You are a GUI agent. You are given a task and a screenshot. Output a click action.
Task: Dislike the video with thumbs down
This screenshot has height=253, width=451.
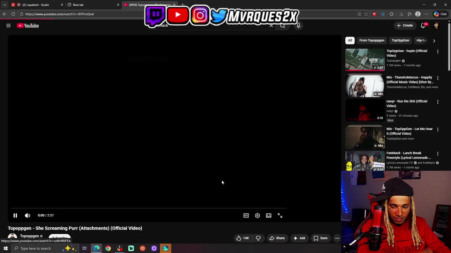tap(258, 238)
